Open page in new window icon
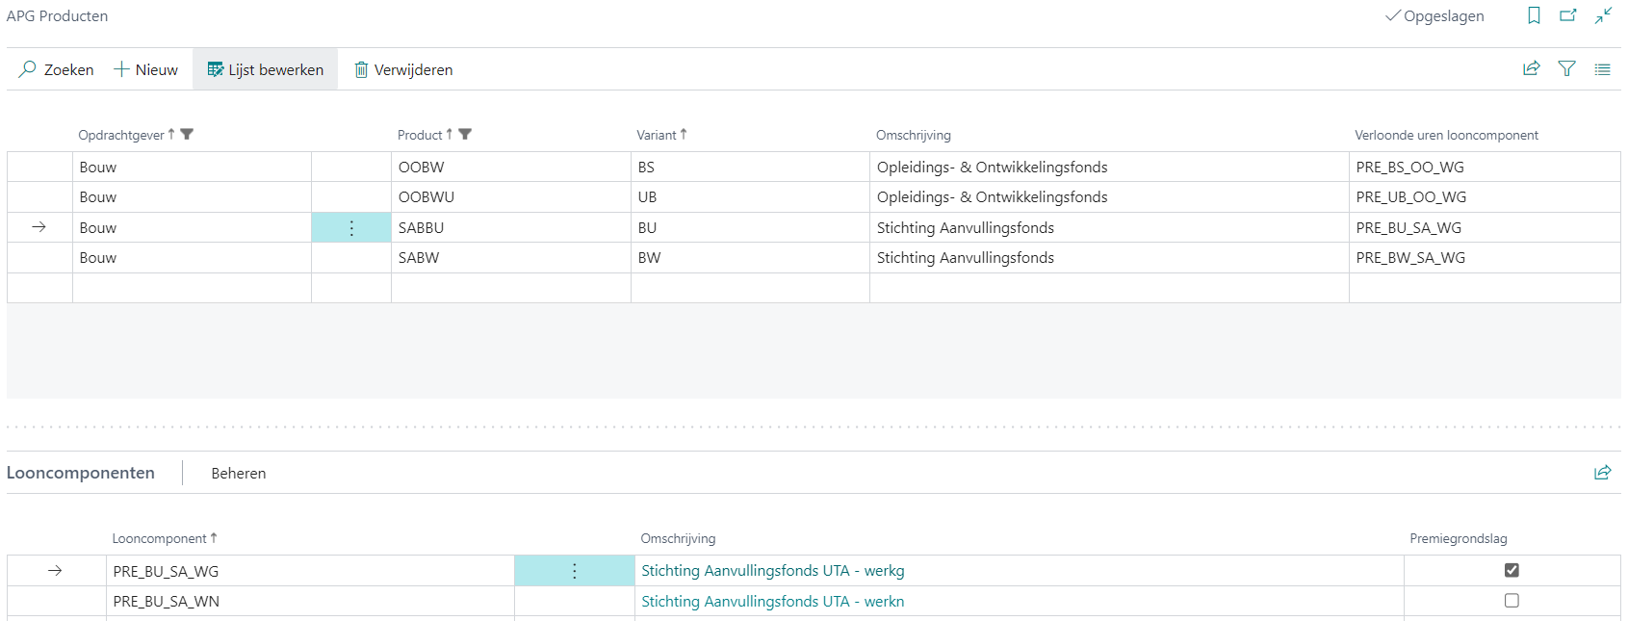This screenshot has width=1628, height=621. [1568, 15]
